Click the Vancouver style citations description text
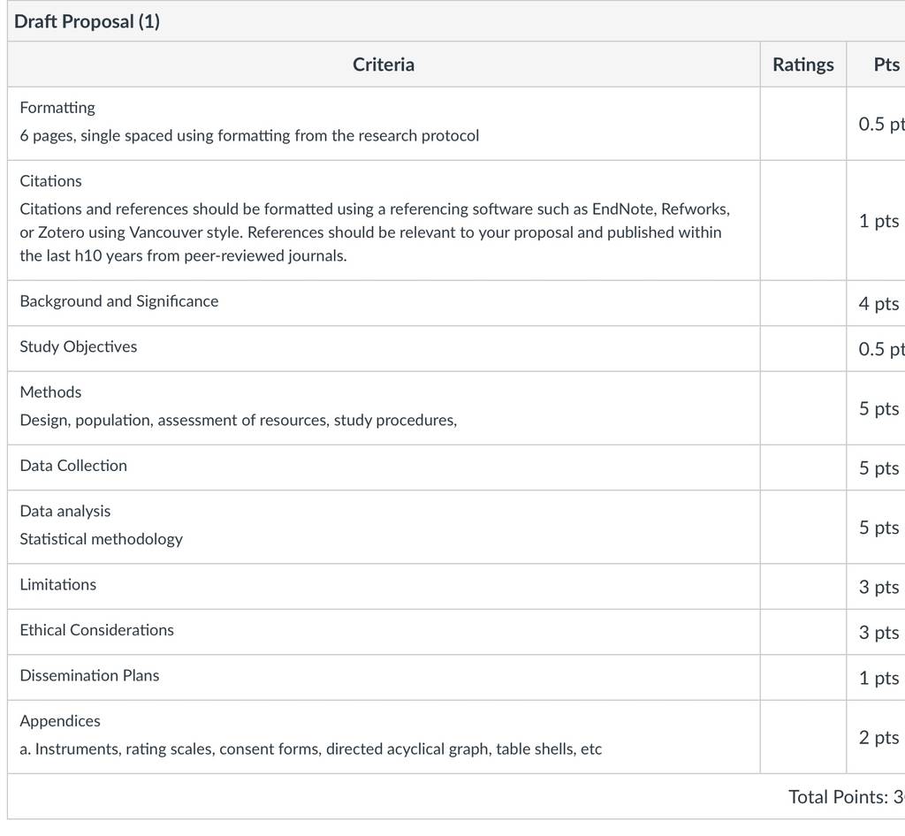Screen dimensions: 905x836 375,232
